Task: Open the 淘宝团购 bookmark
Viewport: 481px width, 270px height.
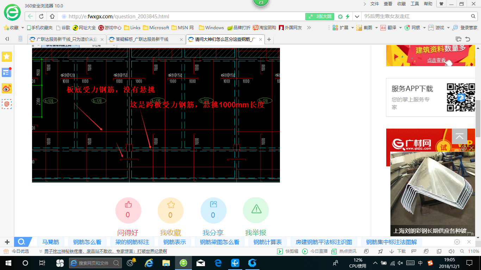Action: pos(264,27)
